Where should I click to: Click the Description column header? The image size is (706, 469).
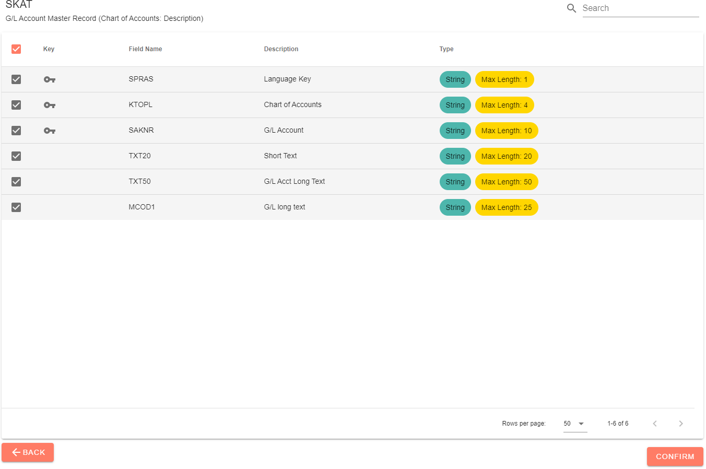pyautogui.click(x=281, y=49)
